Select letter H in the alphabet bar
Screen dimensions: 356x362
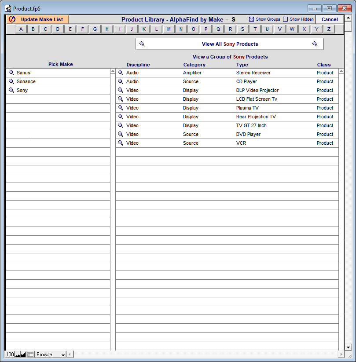tap(107, 29)
